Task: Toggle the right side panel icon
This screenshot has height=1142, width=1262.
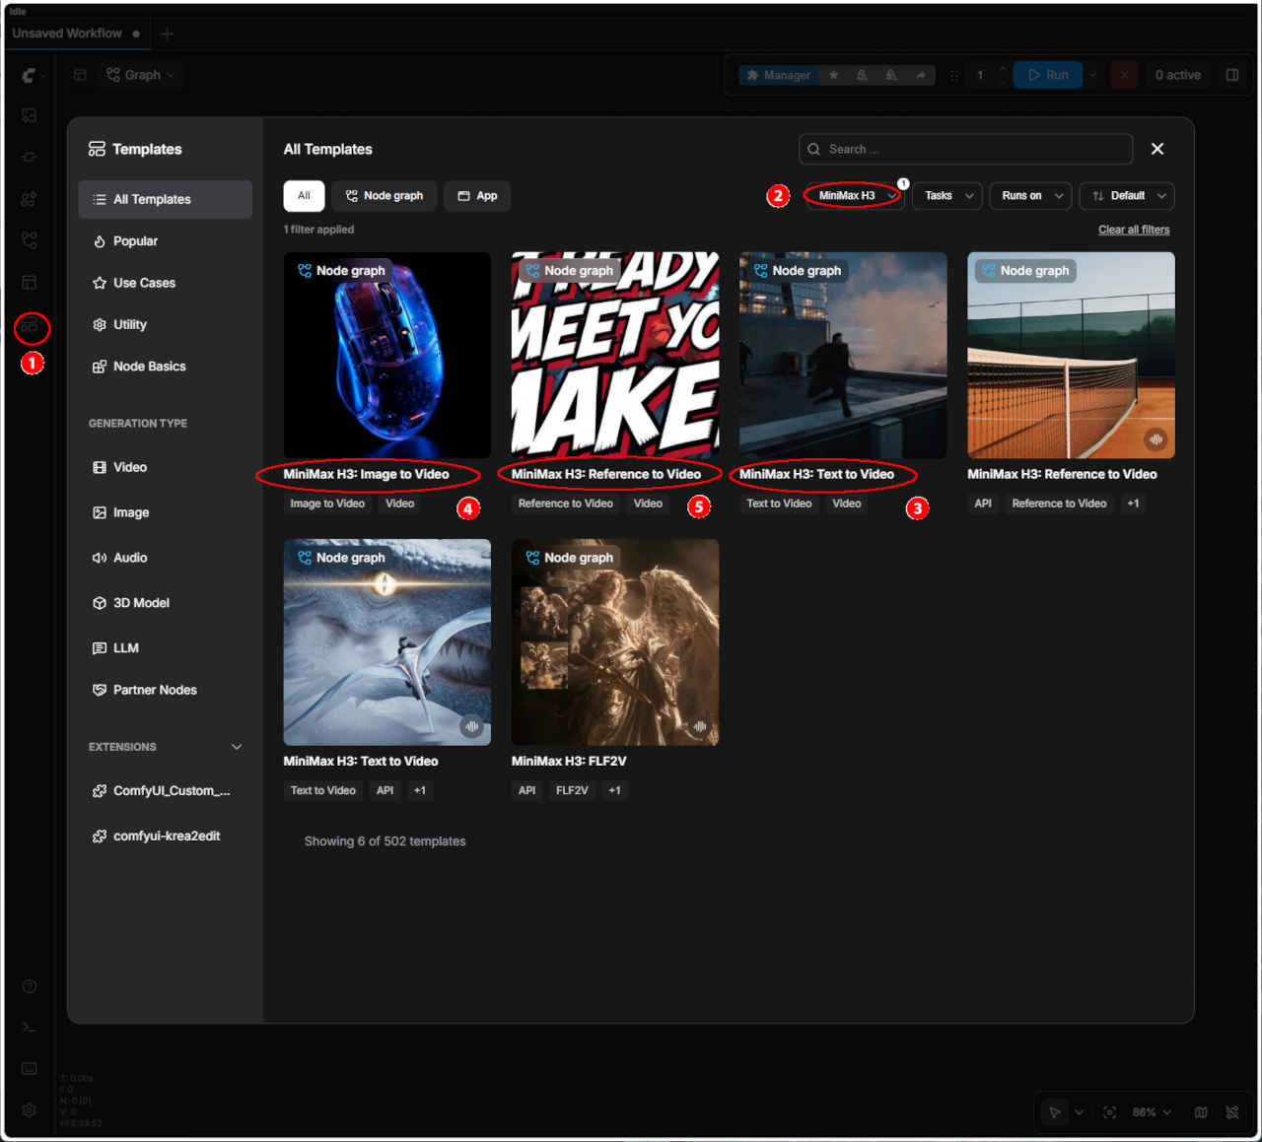Action: coord(1232,75)
